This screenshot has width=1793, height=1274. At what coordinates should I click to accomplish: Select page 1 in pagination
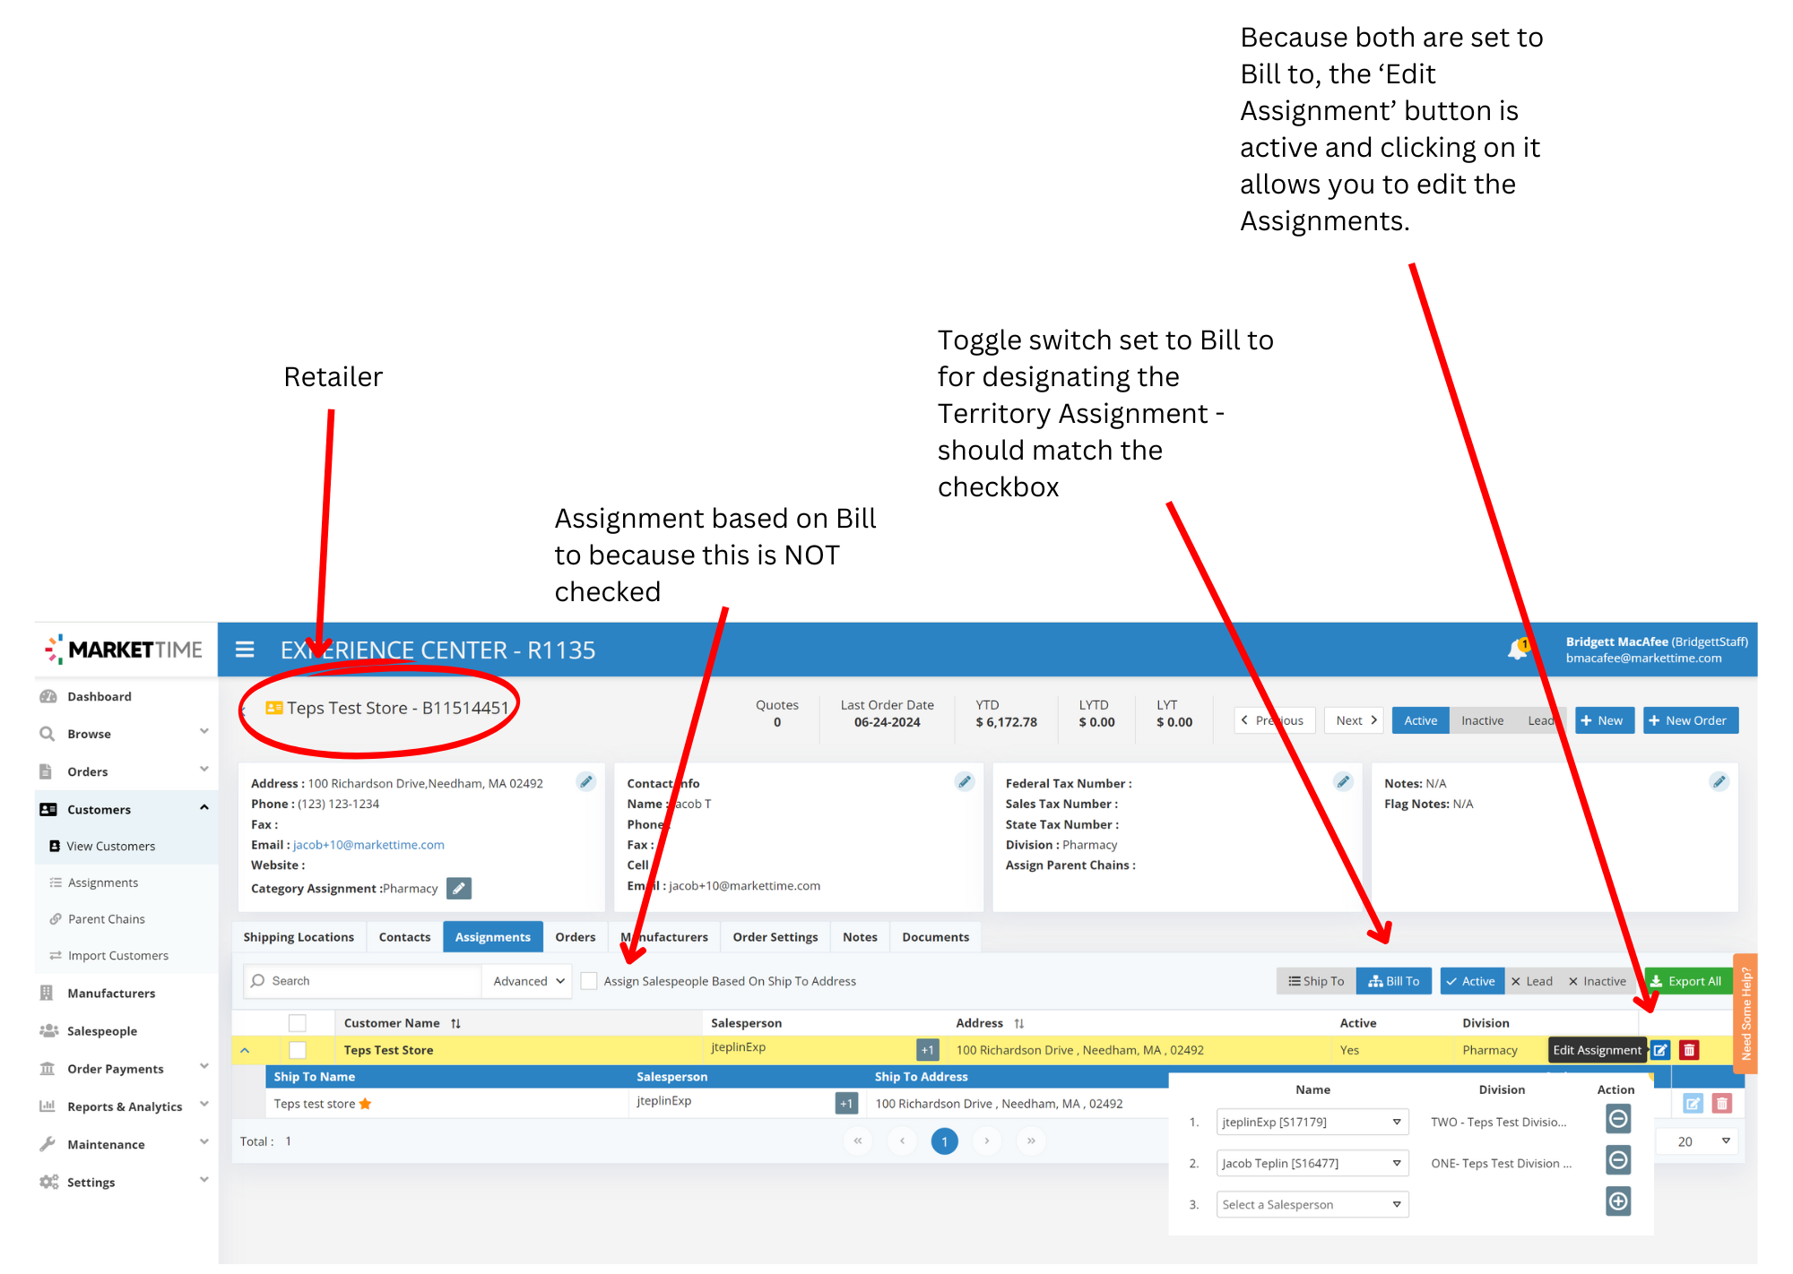944,1141
